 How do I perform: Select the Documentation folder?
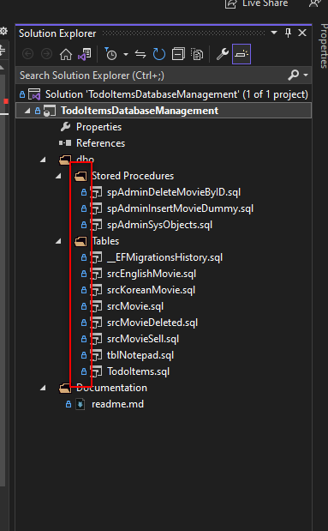pos(111,388)
